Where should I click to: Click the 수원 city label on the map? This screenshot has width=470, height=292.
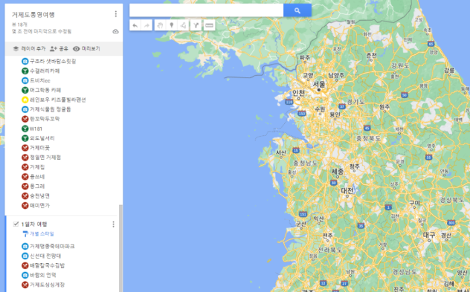320,109
